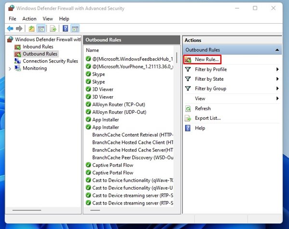Screen dimensions: 289x229
Task: Click the Outbound Rules tree icon
Action: (18, 54)
